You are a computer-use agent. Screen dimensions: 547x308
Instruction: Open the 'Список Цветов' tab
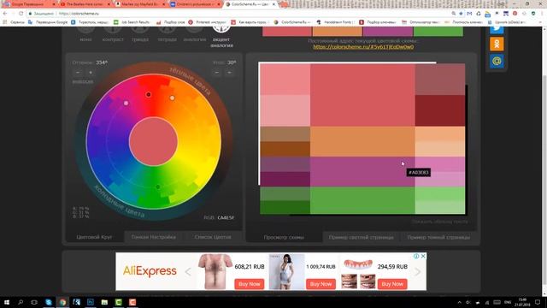coord(213,237)
